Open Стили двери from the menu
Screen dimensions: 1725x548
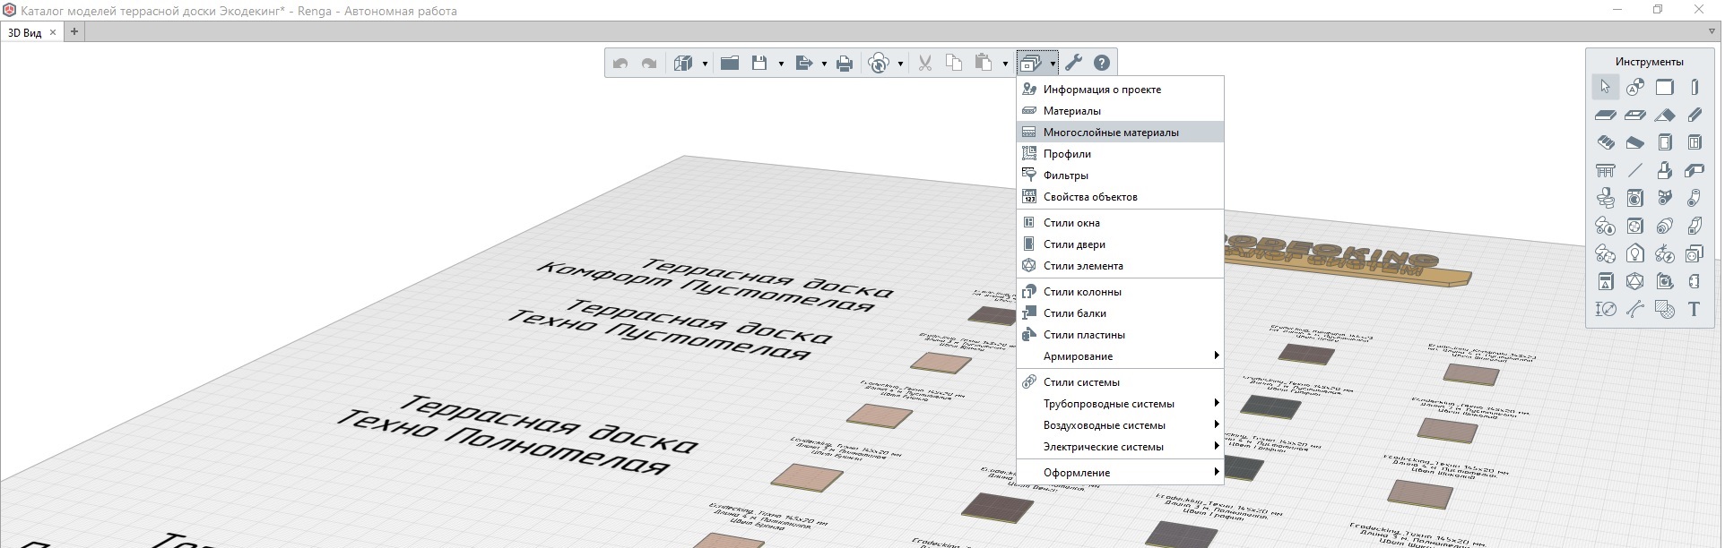[1121, 244]
